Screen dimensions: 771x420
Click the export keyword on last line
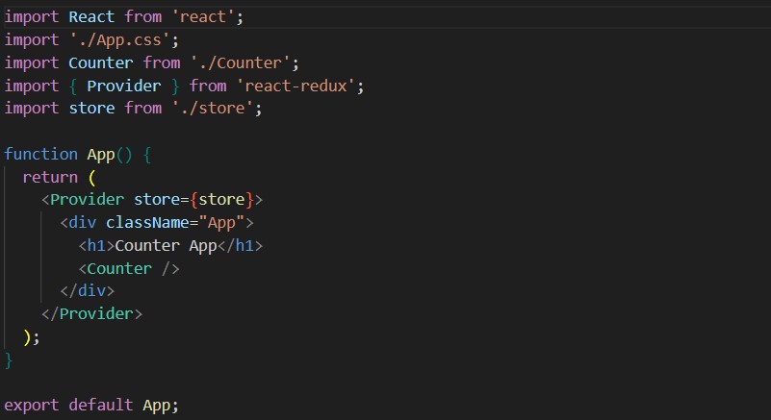(x=32, y=406)
